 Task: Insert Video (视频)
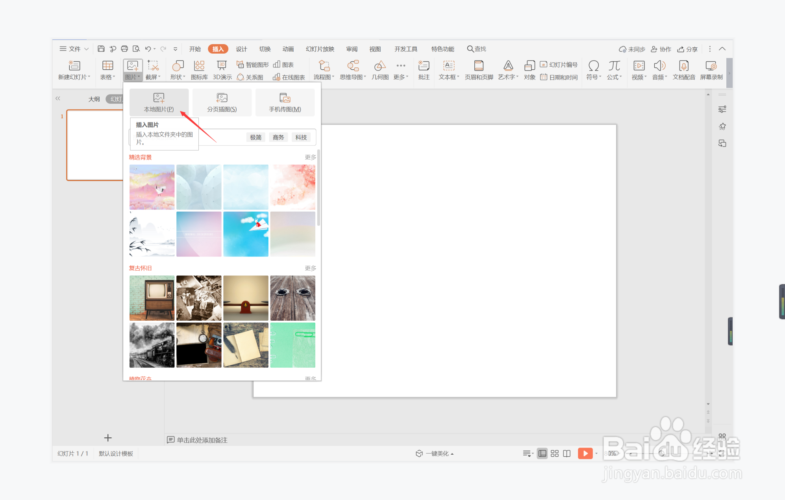click(x=639, y=70)
